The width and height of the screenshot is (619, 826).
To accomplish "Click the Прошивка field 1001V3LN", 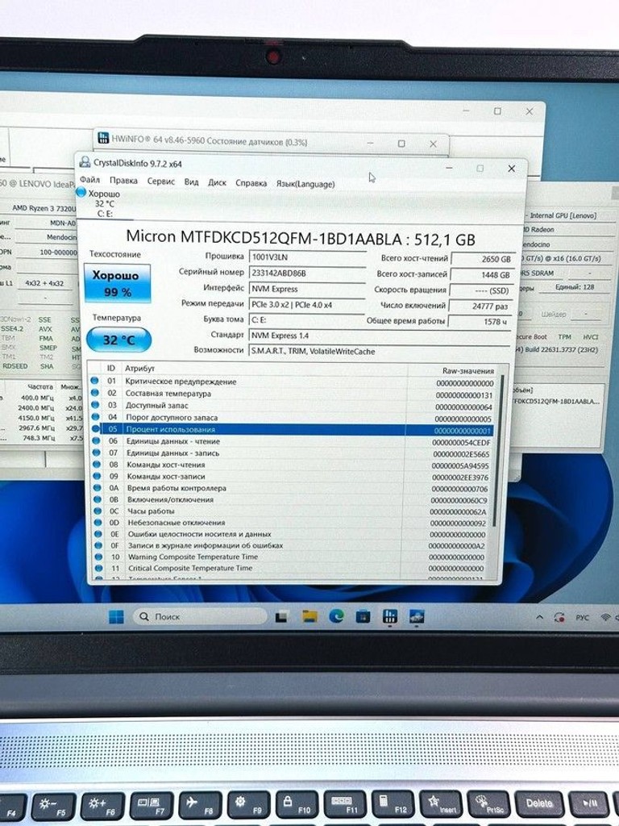I will pyautogui.click(x=307, y=257).
